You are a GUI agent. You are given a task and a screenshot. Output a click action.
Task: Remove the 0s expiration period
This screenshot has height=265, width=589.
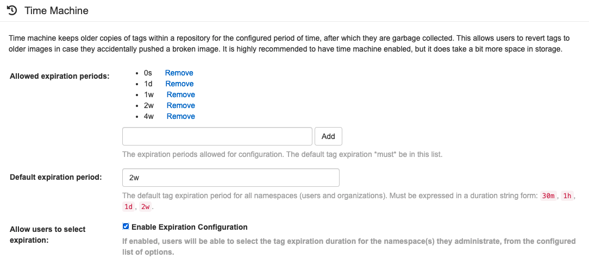tap(179, 73)
